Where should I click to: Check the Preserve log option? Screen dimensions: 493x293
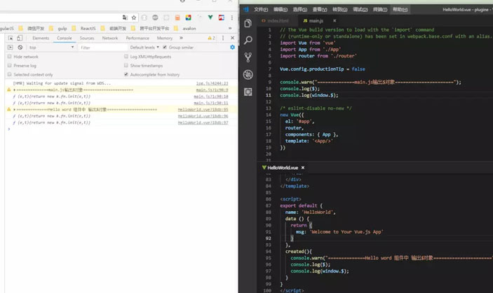point(10,65)
